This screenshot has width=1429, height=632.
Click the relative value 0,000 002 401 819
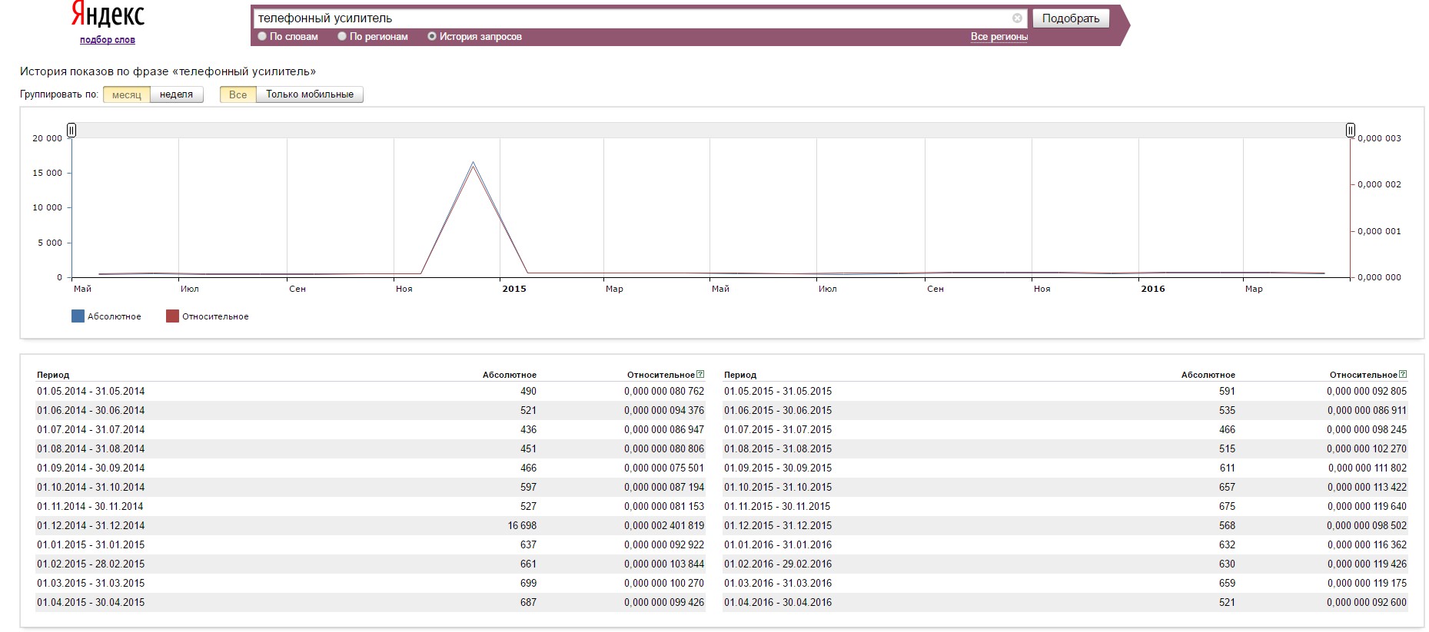(x=664, y=525)
